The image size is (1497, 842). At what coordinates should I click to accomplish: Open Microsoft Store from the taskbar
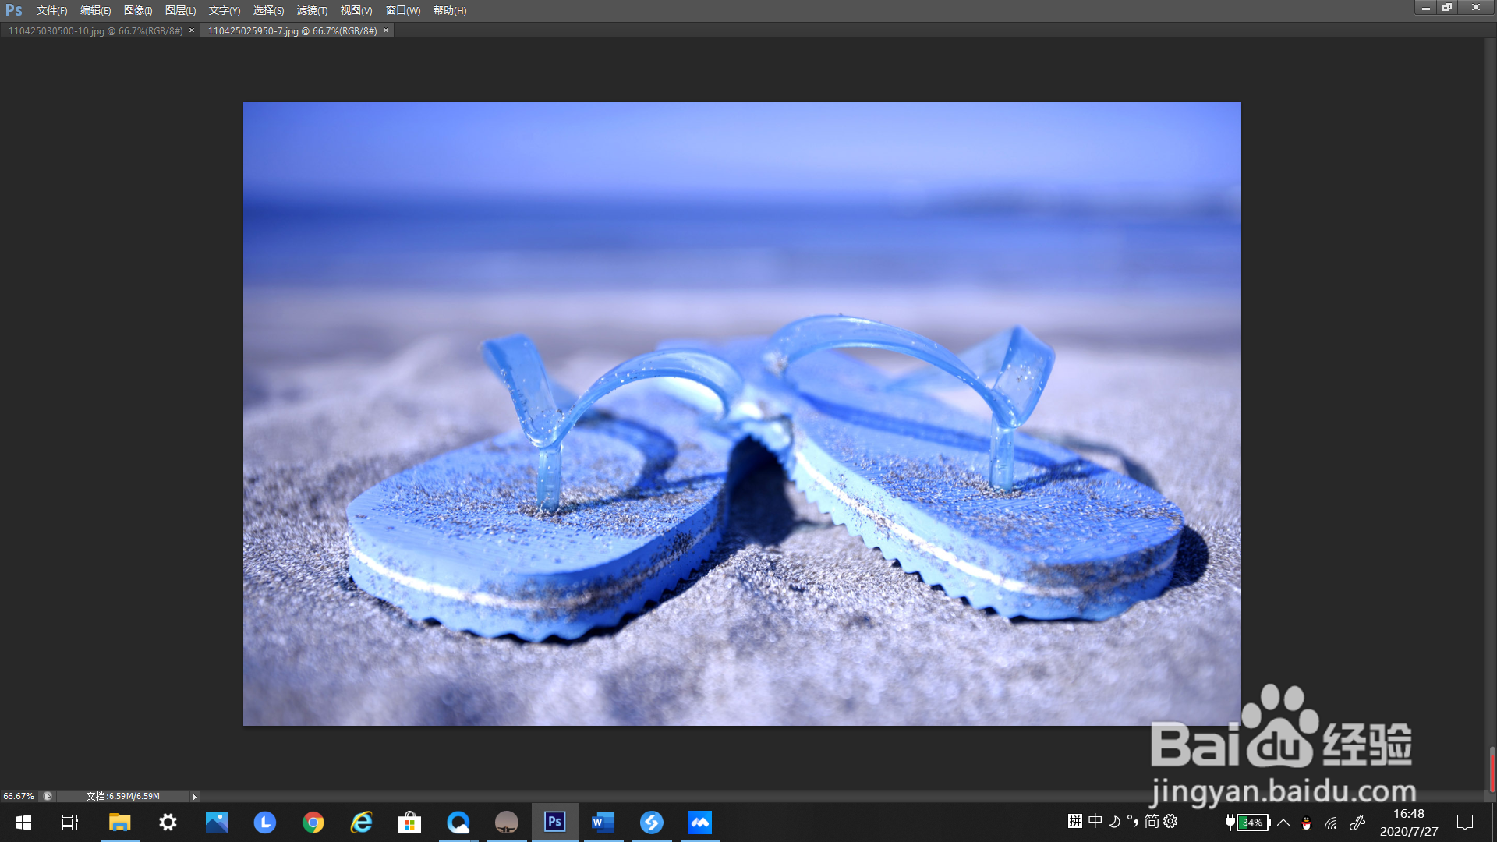410,822
